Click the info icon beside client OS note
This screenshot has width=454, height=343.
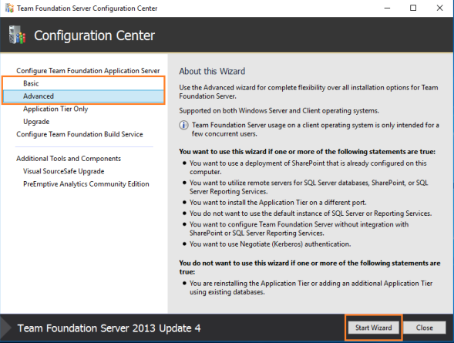(184, 126)
